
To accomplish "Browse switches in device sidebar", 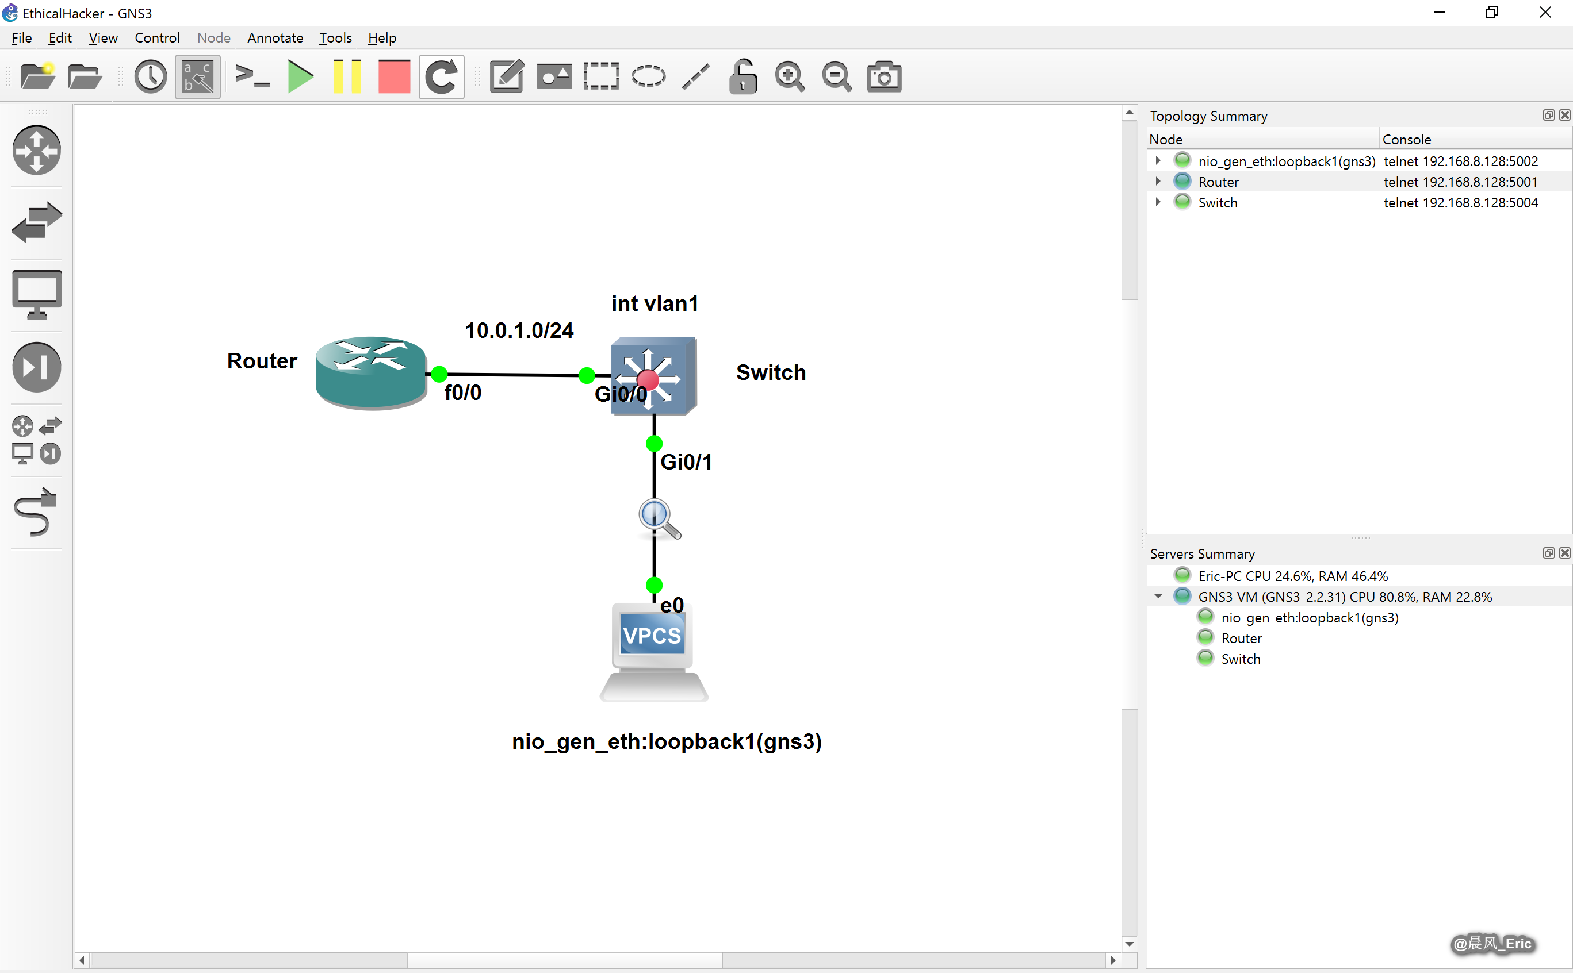I will pos(37,222).
